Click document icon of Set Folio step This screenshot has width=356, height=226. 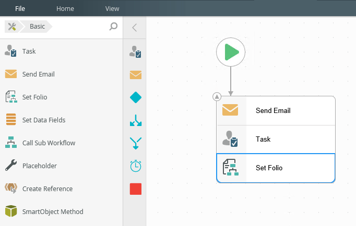point(231,167)
